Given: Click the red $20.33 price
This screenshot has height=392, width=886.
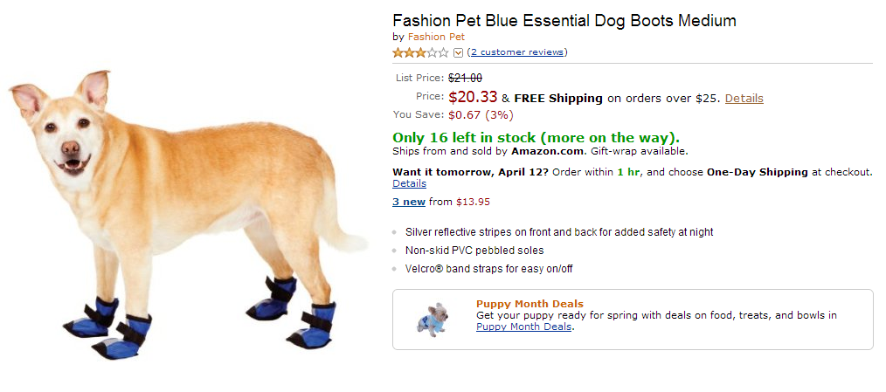Looking at the screenshot, I should [x=473, y=98].
